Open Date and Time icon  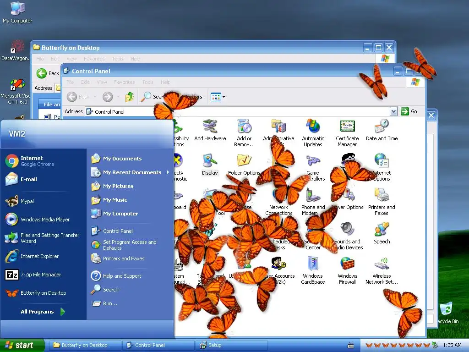(x=382, y=130)
